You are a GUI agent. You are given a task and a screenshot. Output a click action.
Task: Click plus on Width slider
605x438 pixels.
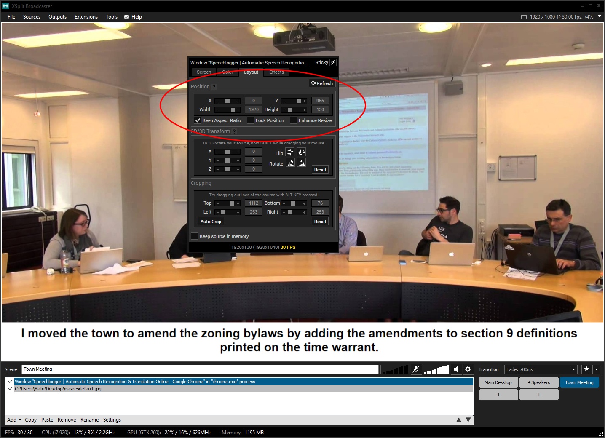(x=238, y=110)
